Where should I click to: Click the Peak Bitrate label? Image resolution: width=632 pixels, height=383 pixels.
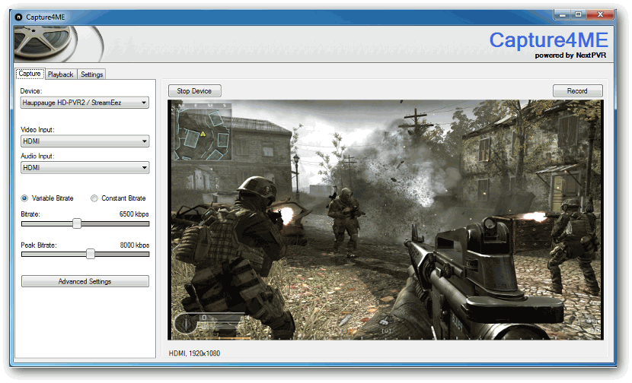pyautogui.click(x=39, y=245)
